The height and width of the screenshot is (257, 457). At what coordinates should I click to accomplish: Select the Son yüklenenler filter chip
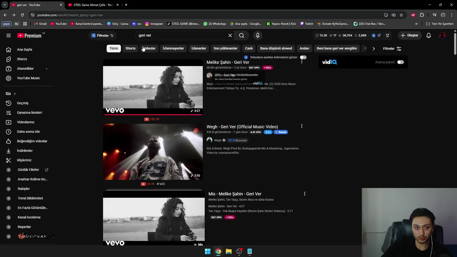(225, 49)
